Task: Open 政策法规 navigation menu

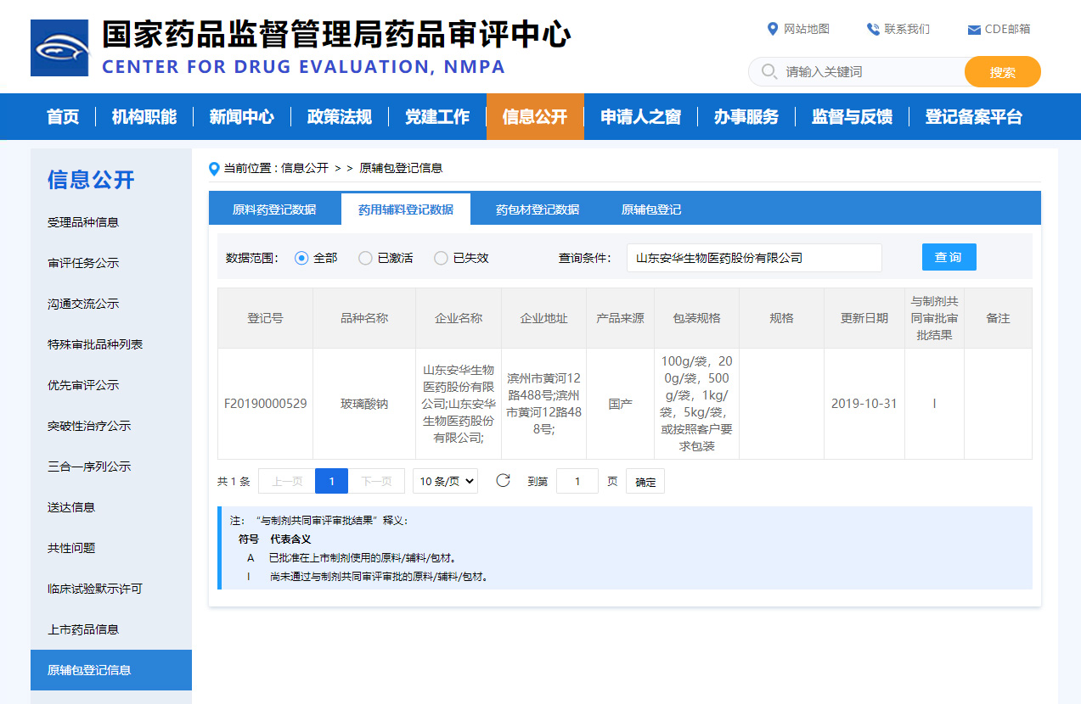Action: (x=340, y=117)
